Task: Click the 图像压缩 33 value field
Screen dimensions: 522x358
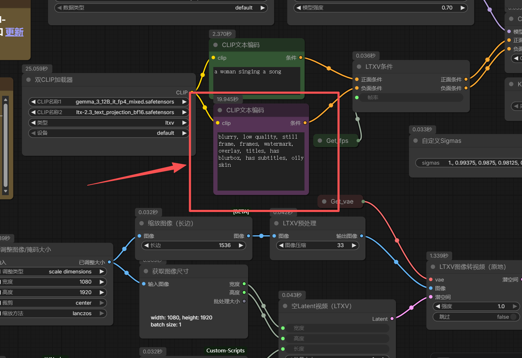Action: [x=317, y=245]
